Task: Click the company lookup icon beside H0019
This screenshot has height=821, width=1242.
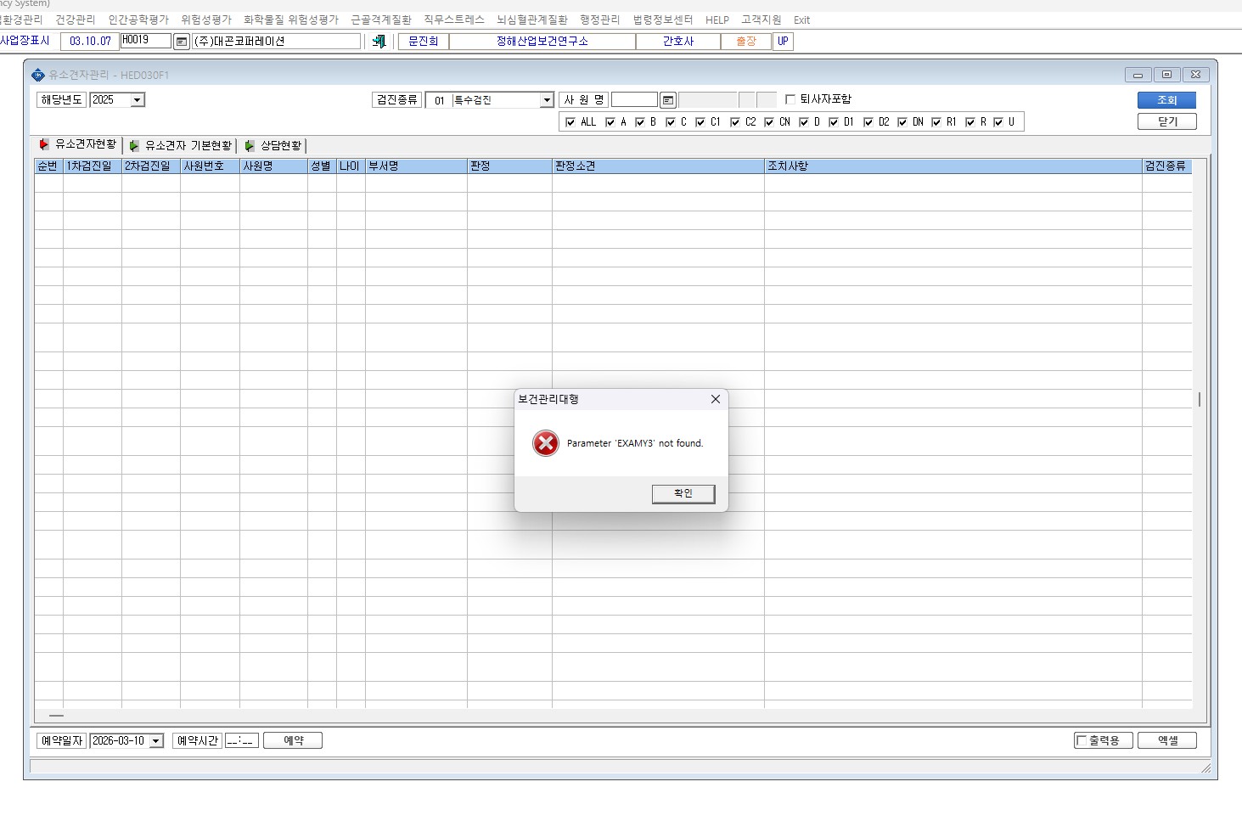Action: (x=182, y=42)
